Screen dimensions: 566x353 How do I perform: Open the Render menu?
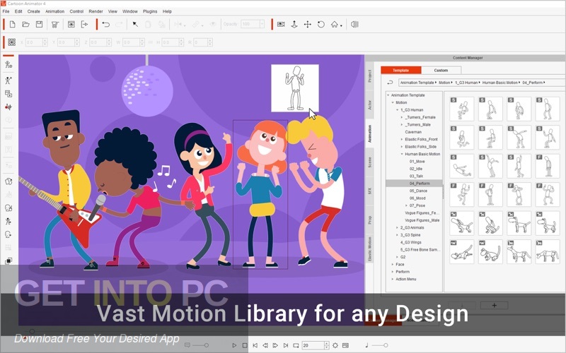(96, 11)
